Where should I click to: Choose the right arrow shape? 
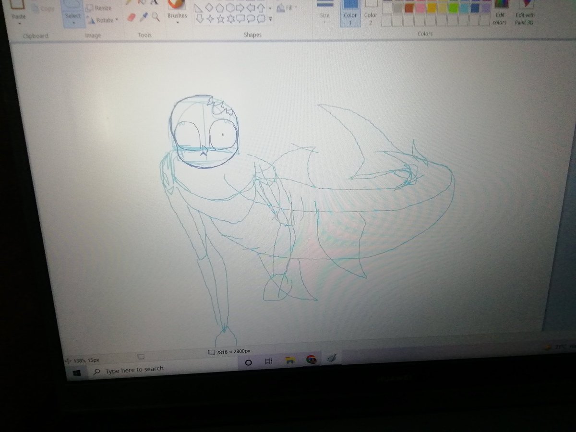(x=240, y=8)
